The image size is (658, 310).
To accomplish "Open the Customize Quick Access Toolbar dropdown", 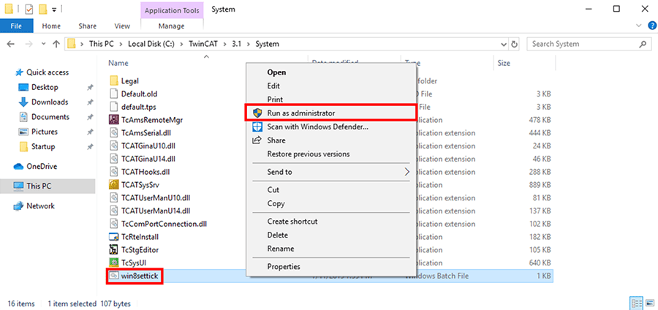I will point(54,10).
